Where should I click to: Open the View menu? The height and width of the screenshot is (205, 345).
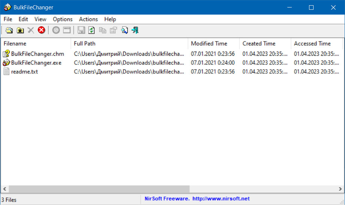40,19
